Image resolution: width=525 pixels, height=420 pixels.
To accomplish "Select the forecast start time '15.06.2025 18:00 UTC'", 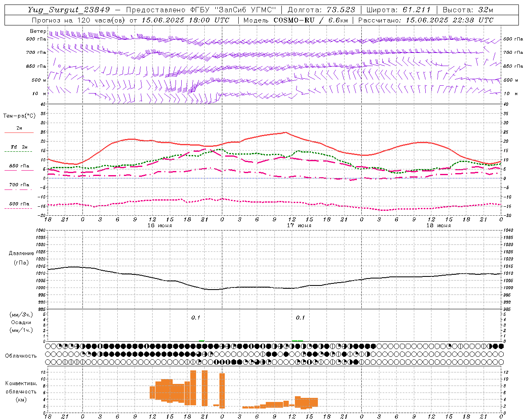I will (x=185, y=20).
